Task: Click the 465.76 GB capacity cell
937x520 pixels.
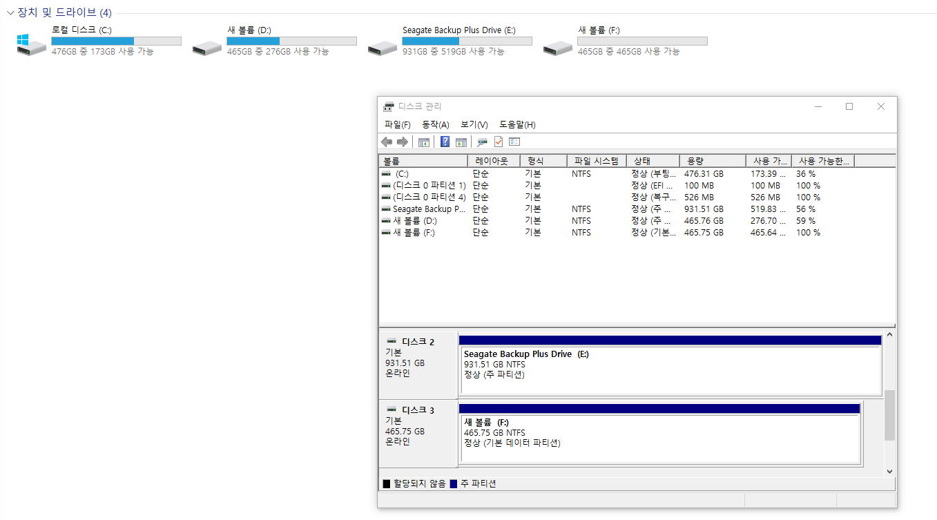Action: (x=704, y=221)
